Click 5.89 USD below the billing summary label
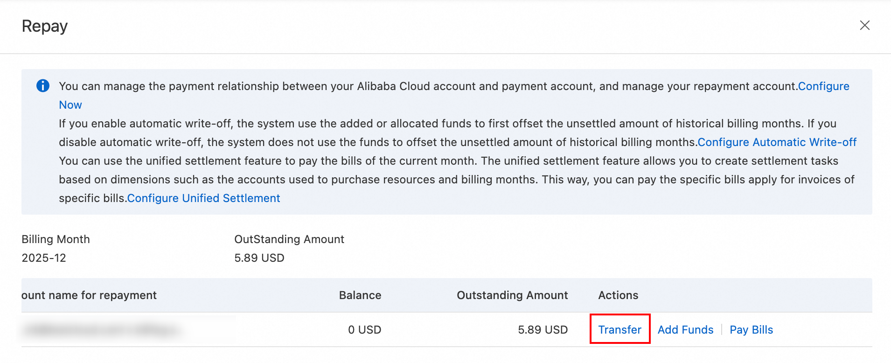Viewport: 891px width, 363px height. [x=259, y=258]
